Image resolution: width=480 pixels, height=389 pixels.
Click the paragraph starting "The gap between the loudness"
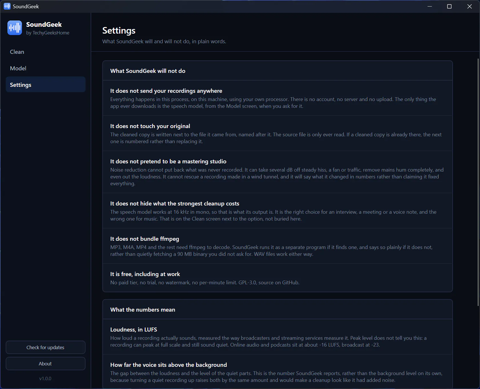[276, 377]
